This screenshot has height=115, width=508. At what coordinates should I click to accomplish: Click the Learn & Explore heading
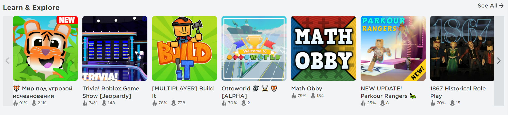click(x=31, y=7)
